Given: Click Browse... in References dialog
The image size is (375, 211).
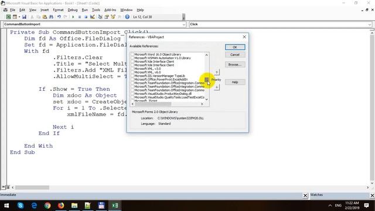Looking at the screenshot, I should 235,64.
